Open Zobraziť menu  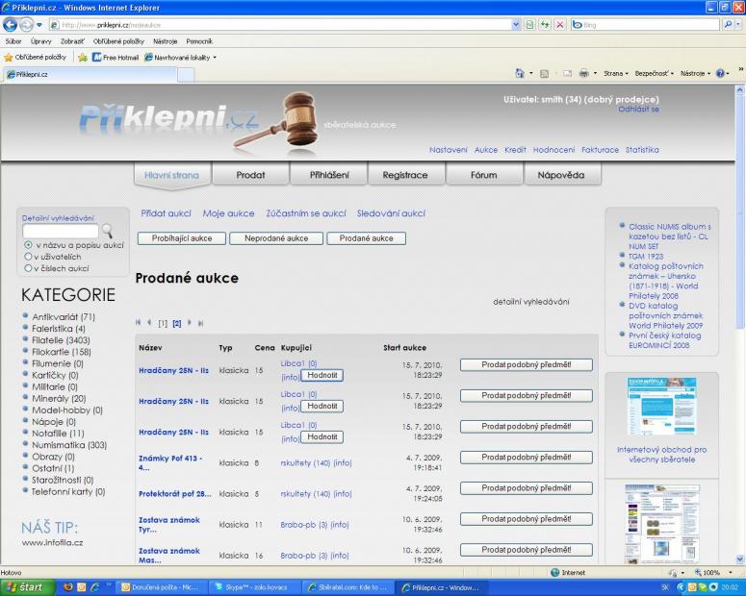coord(72,41)
